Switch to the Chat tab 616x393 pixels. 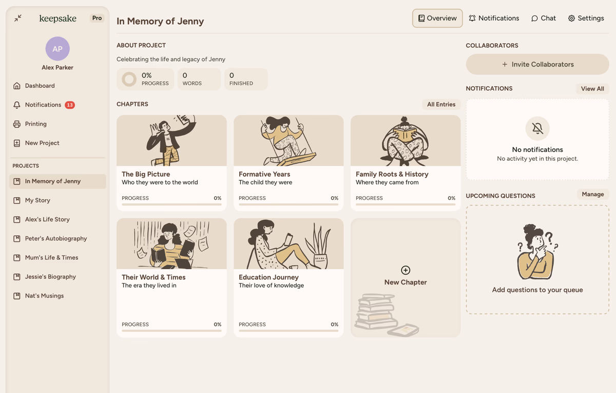click(543, 18)
